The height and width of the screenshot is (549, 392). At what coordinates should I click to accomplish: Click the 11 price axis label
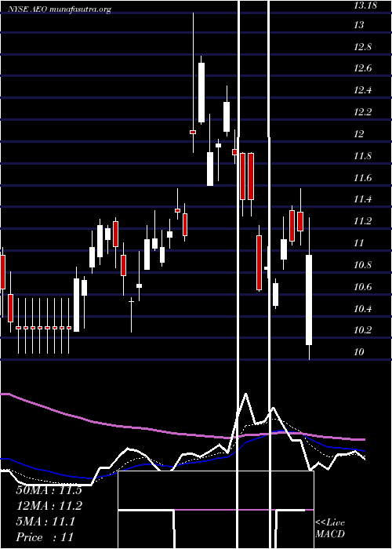(x=359, y=243)
